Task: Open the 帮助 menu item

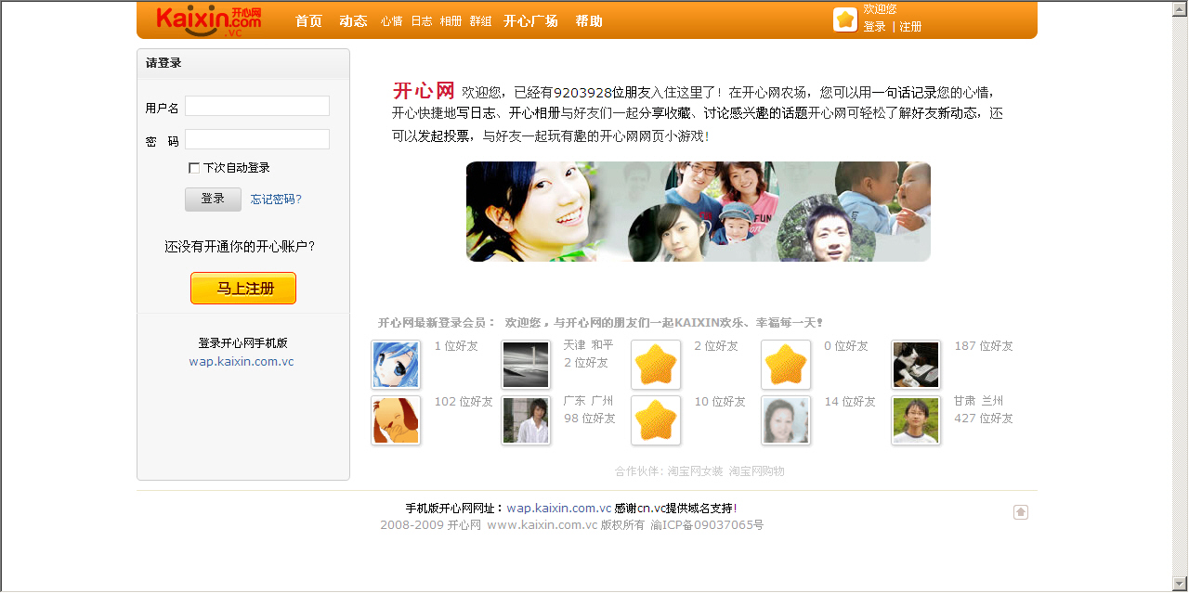Action: pos(589,20)
